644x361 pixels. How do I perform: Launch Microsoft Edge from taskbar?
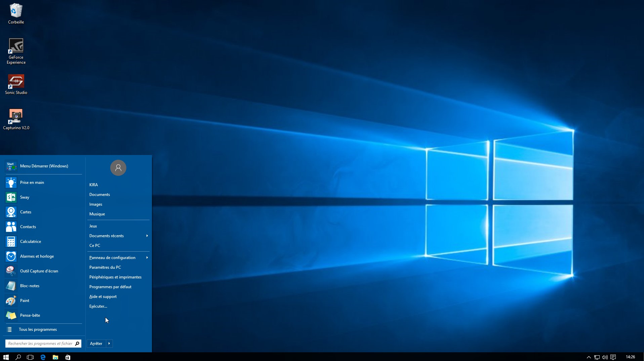click(43, 357)
